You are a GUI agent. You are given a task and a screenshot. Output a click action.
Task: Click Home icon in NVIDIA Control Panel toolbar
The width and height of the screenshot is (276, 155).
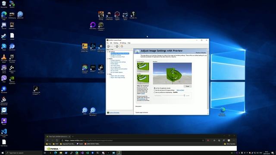coord(122,46)
